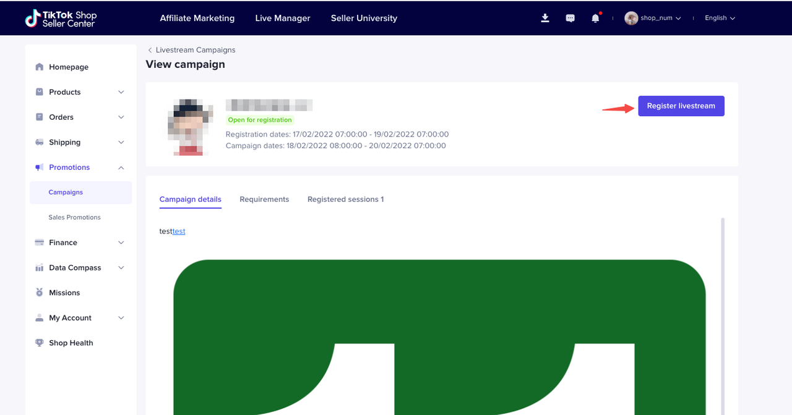Open the English language dropdown
Image resolution: width=792 pixels, height=415 pixels.
click(x=720, y=18)
